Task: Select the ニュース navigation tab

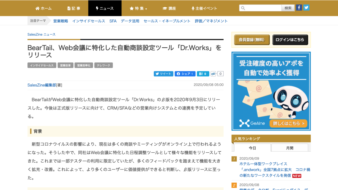Action: pos(105,8)
